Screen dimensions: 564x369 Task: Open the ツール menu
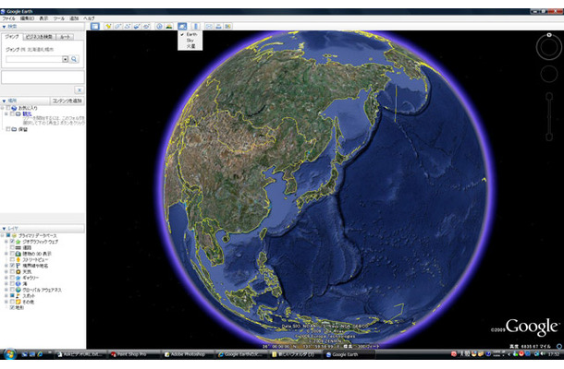[x=58, y=18]
